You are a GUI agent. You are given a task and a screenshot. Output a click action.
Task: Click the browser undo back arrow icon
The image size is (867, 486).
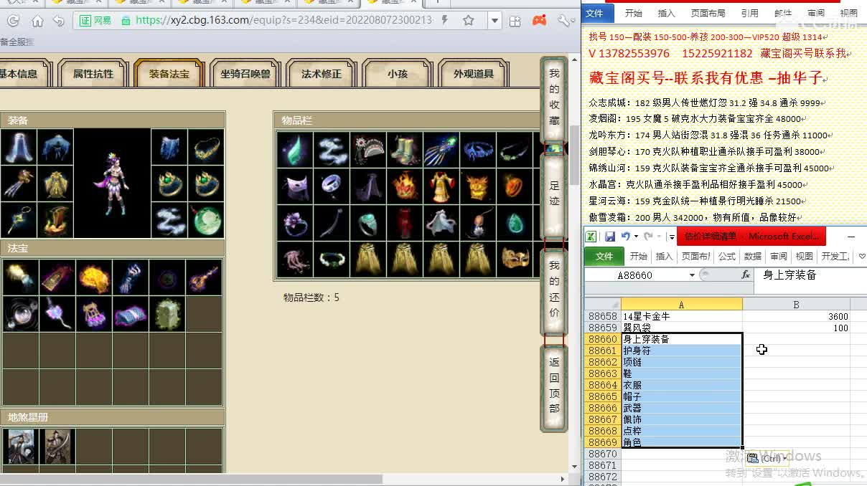tap(59, 21)
